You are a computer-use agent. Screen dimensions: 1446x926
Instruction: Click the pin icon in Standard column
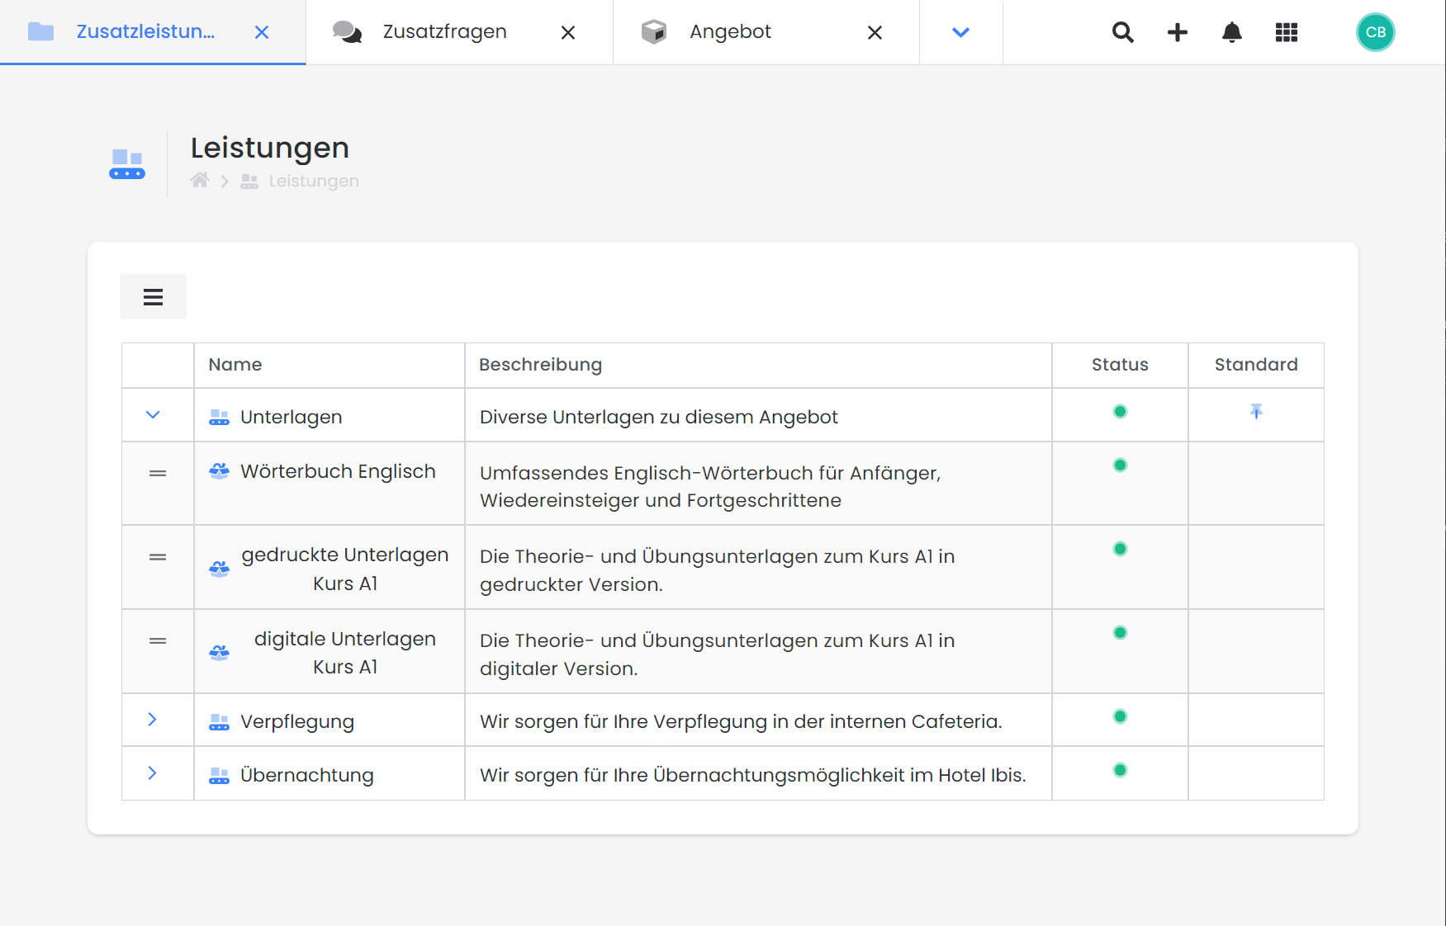(x=1255, y=411)
